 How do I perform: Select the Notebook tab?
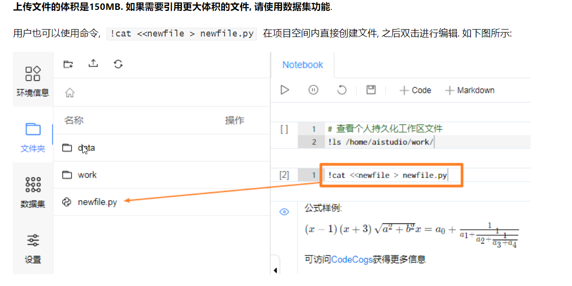[302, 65]
